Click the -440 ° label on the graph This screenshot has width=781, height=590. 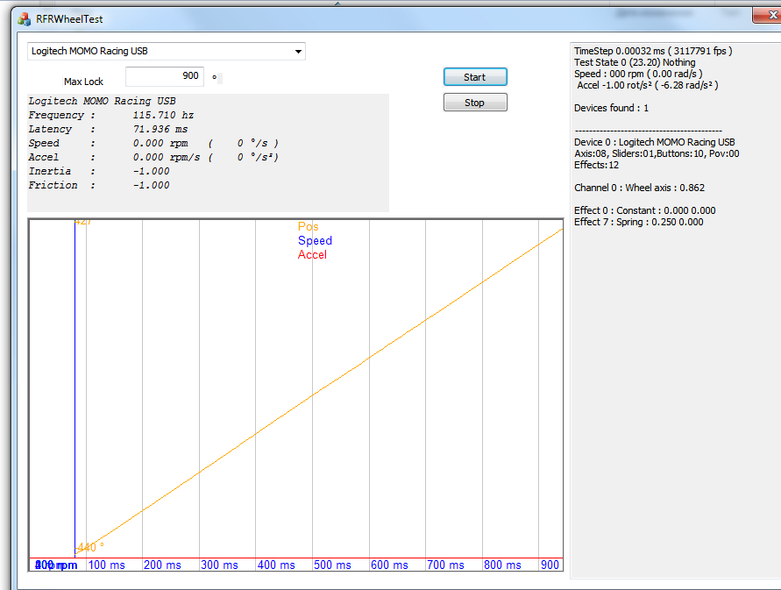pyautogui.click(x=90, y=548)
